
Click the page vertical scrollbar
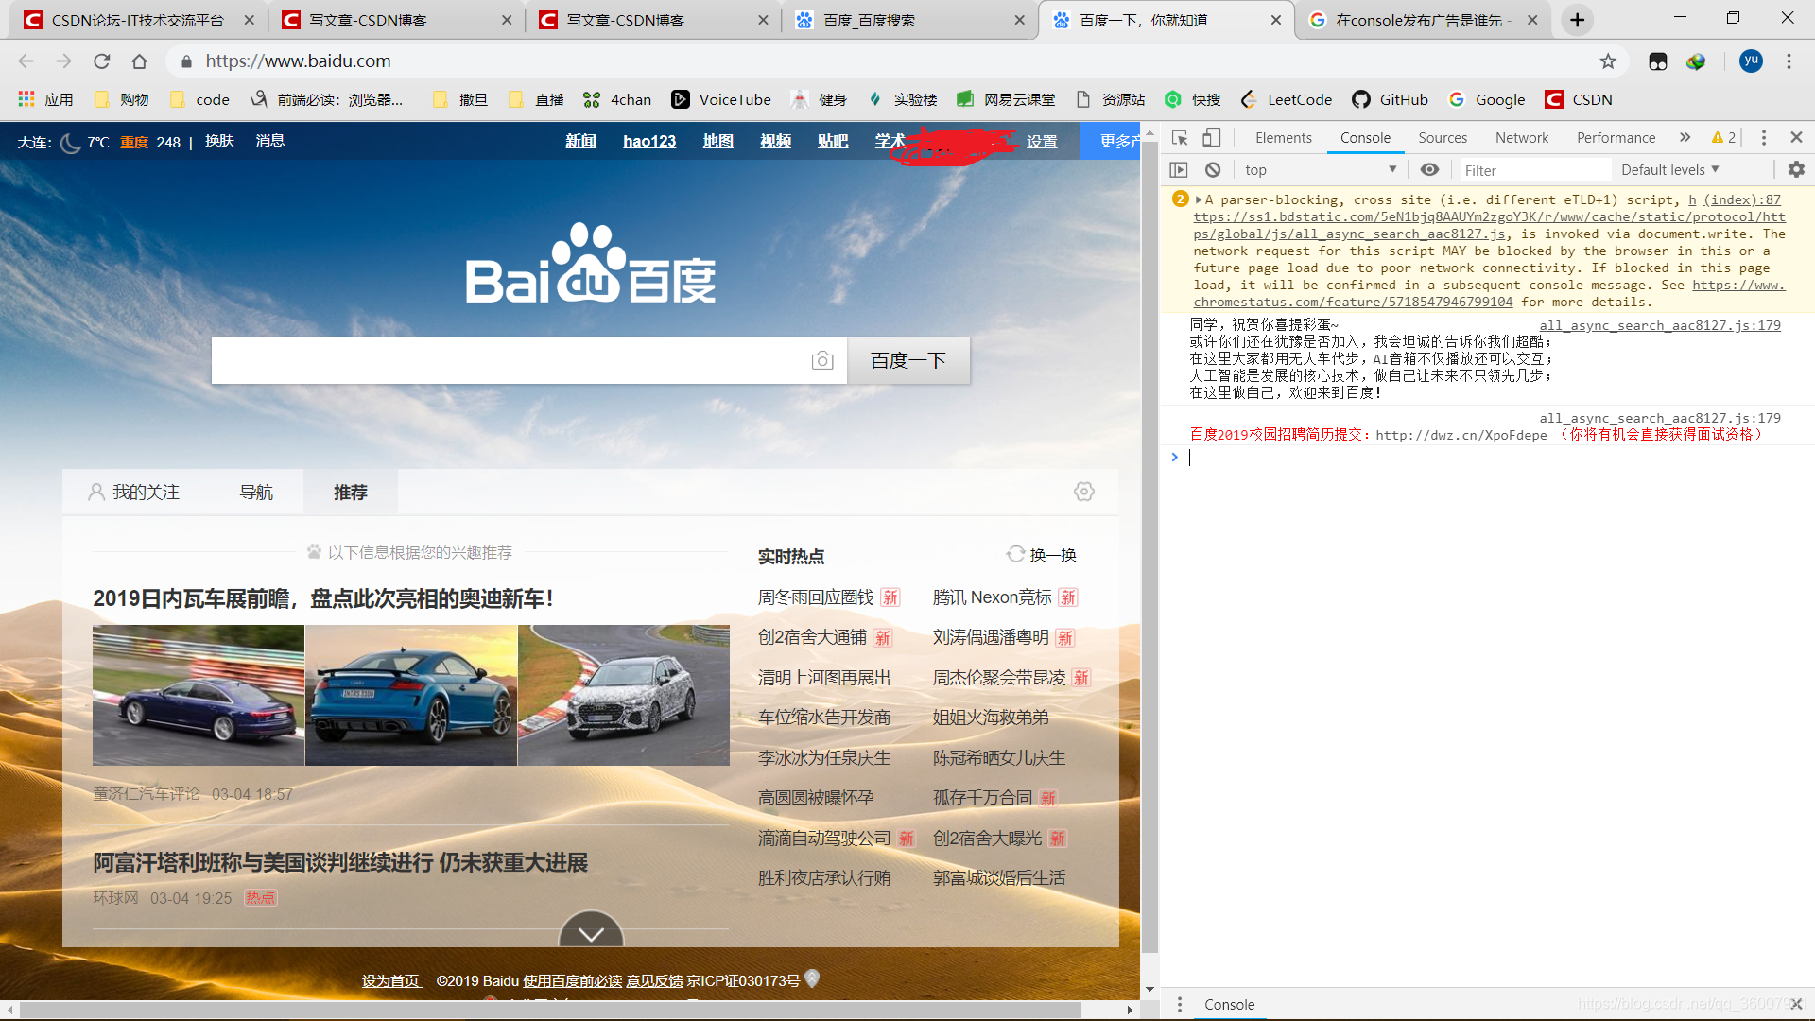click(x=1149, y=548)
